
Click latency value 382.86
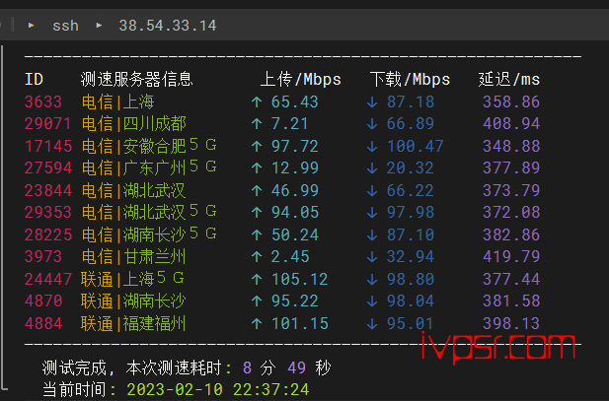point(511,234)
